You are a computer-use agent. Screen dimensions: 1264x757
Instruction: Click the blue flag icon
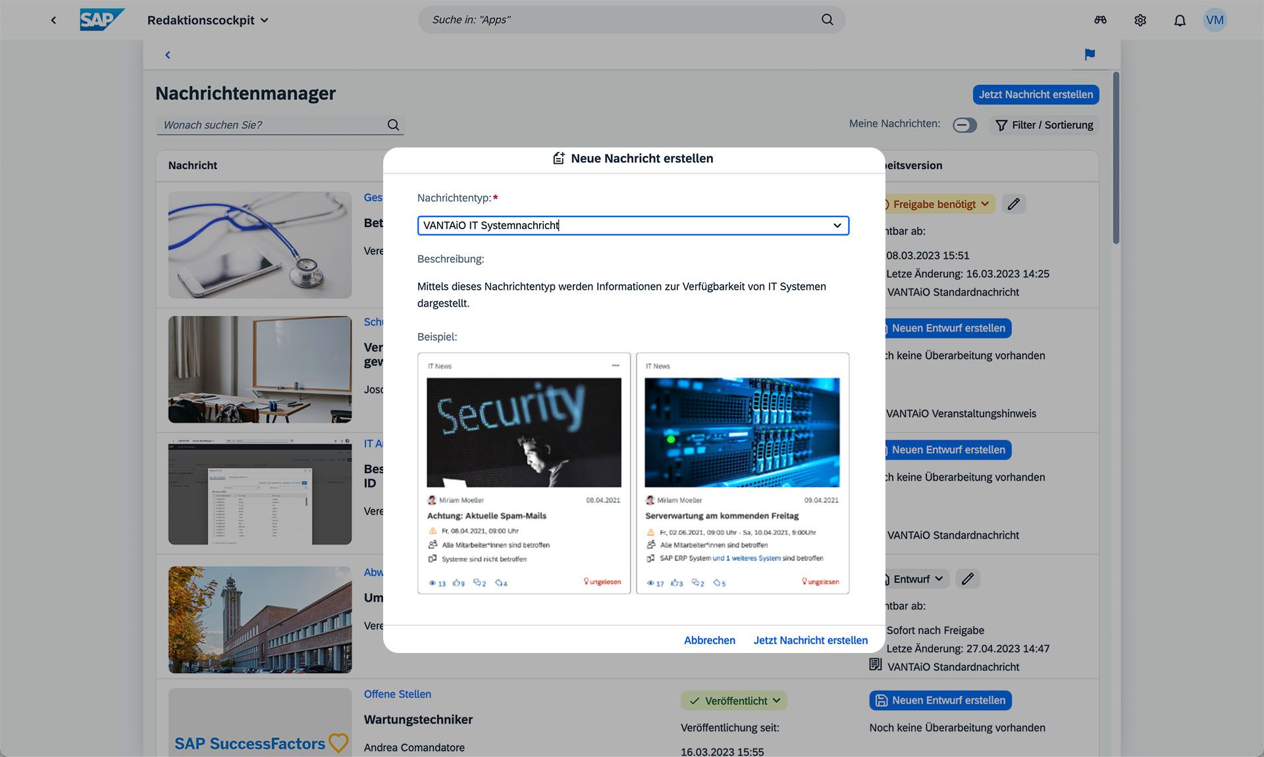click(1090, 55)
